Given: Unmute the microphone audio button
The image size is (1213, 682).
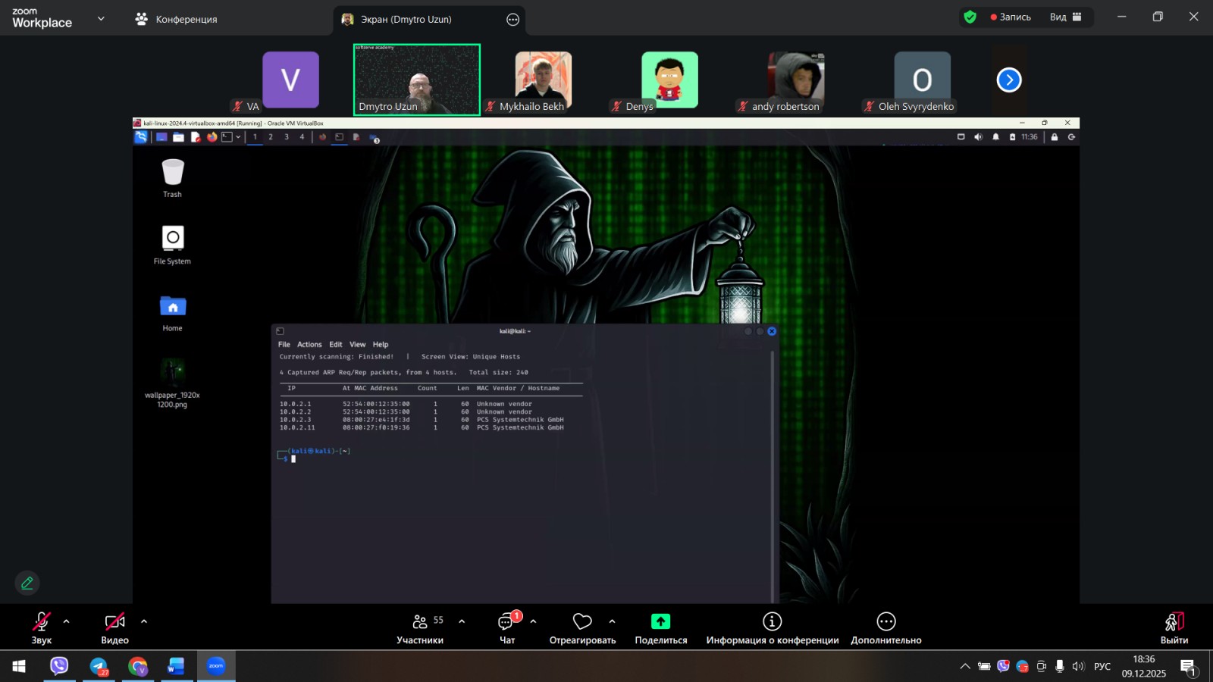Looking at the screenshot, I should point(41,622).
